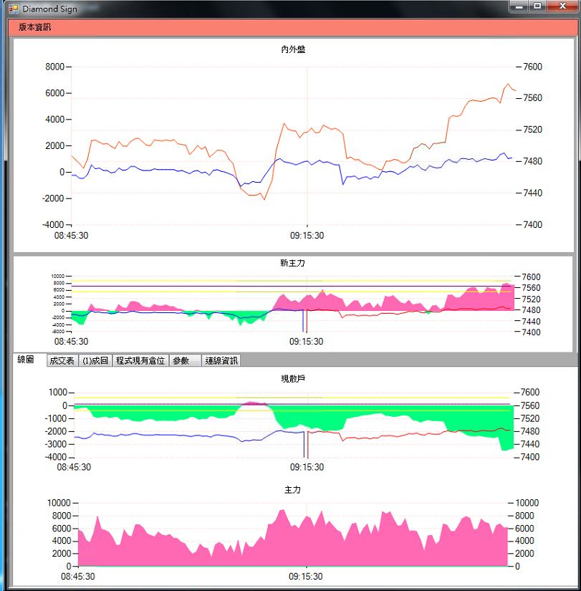
Task: Click the Diamond Sign window title text
Action: 49,9
